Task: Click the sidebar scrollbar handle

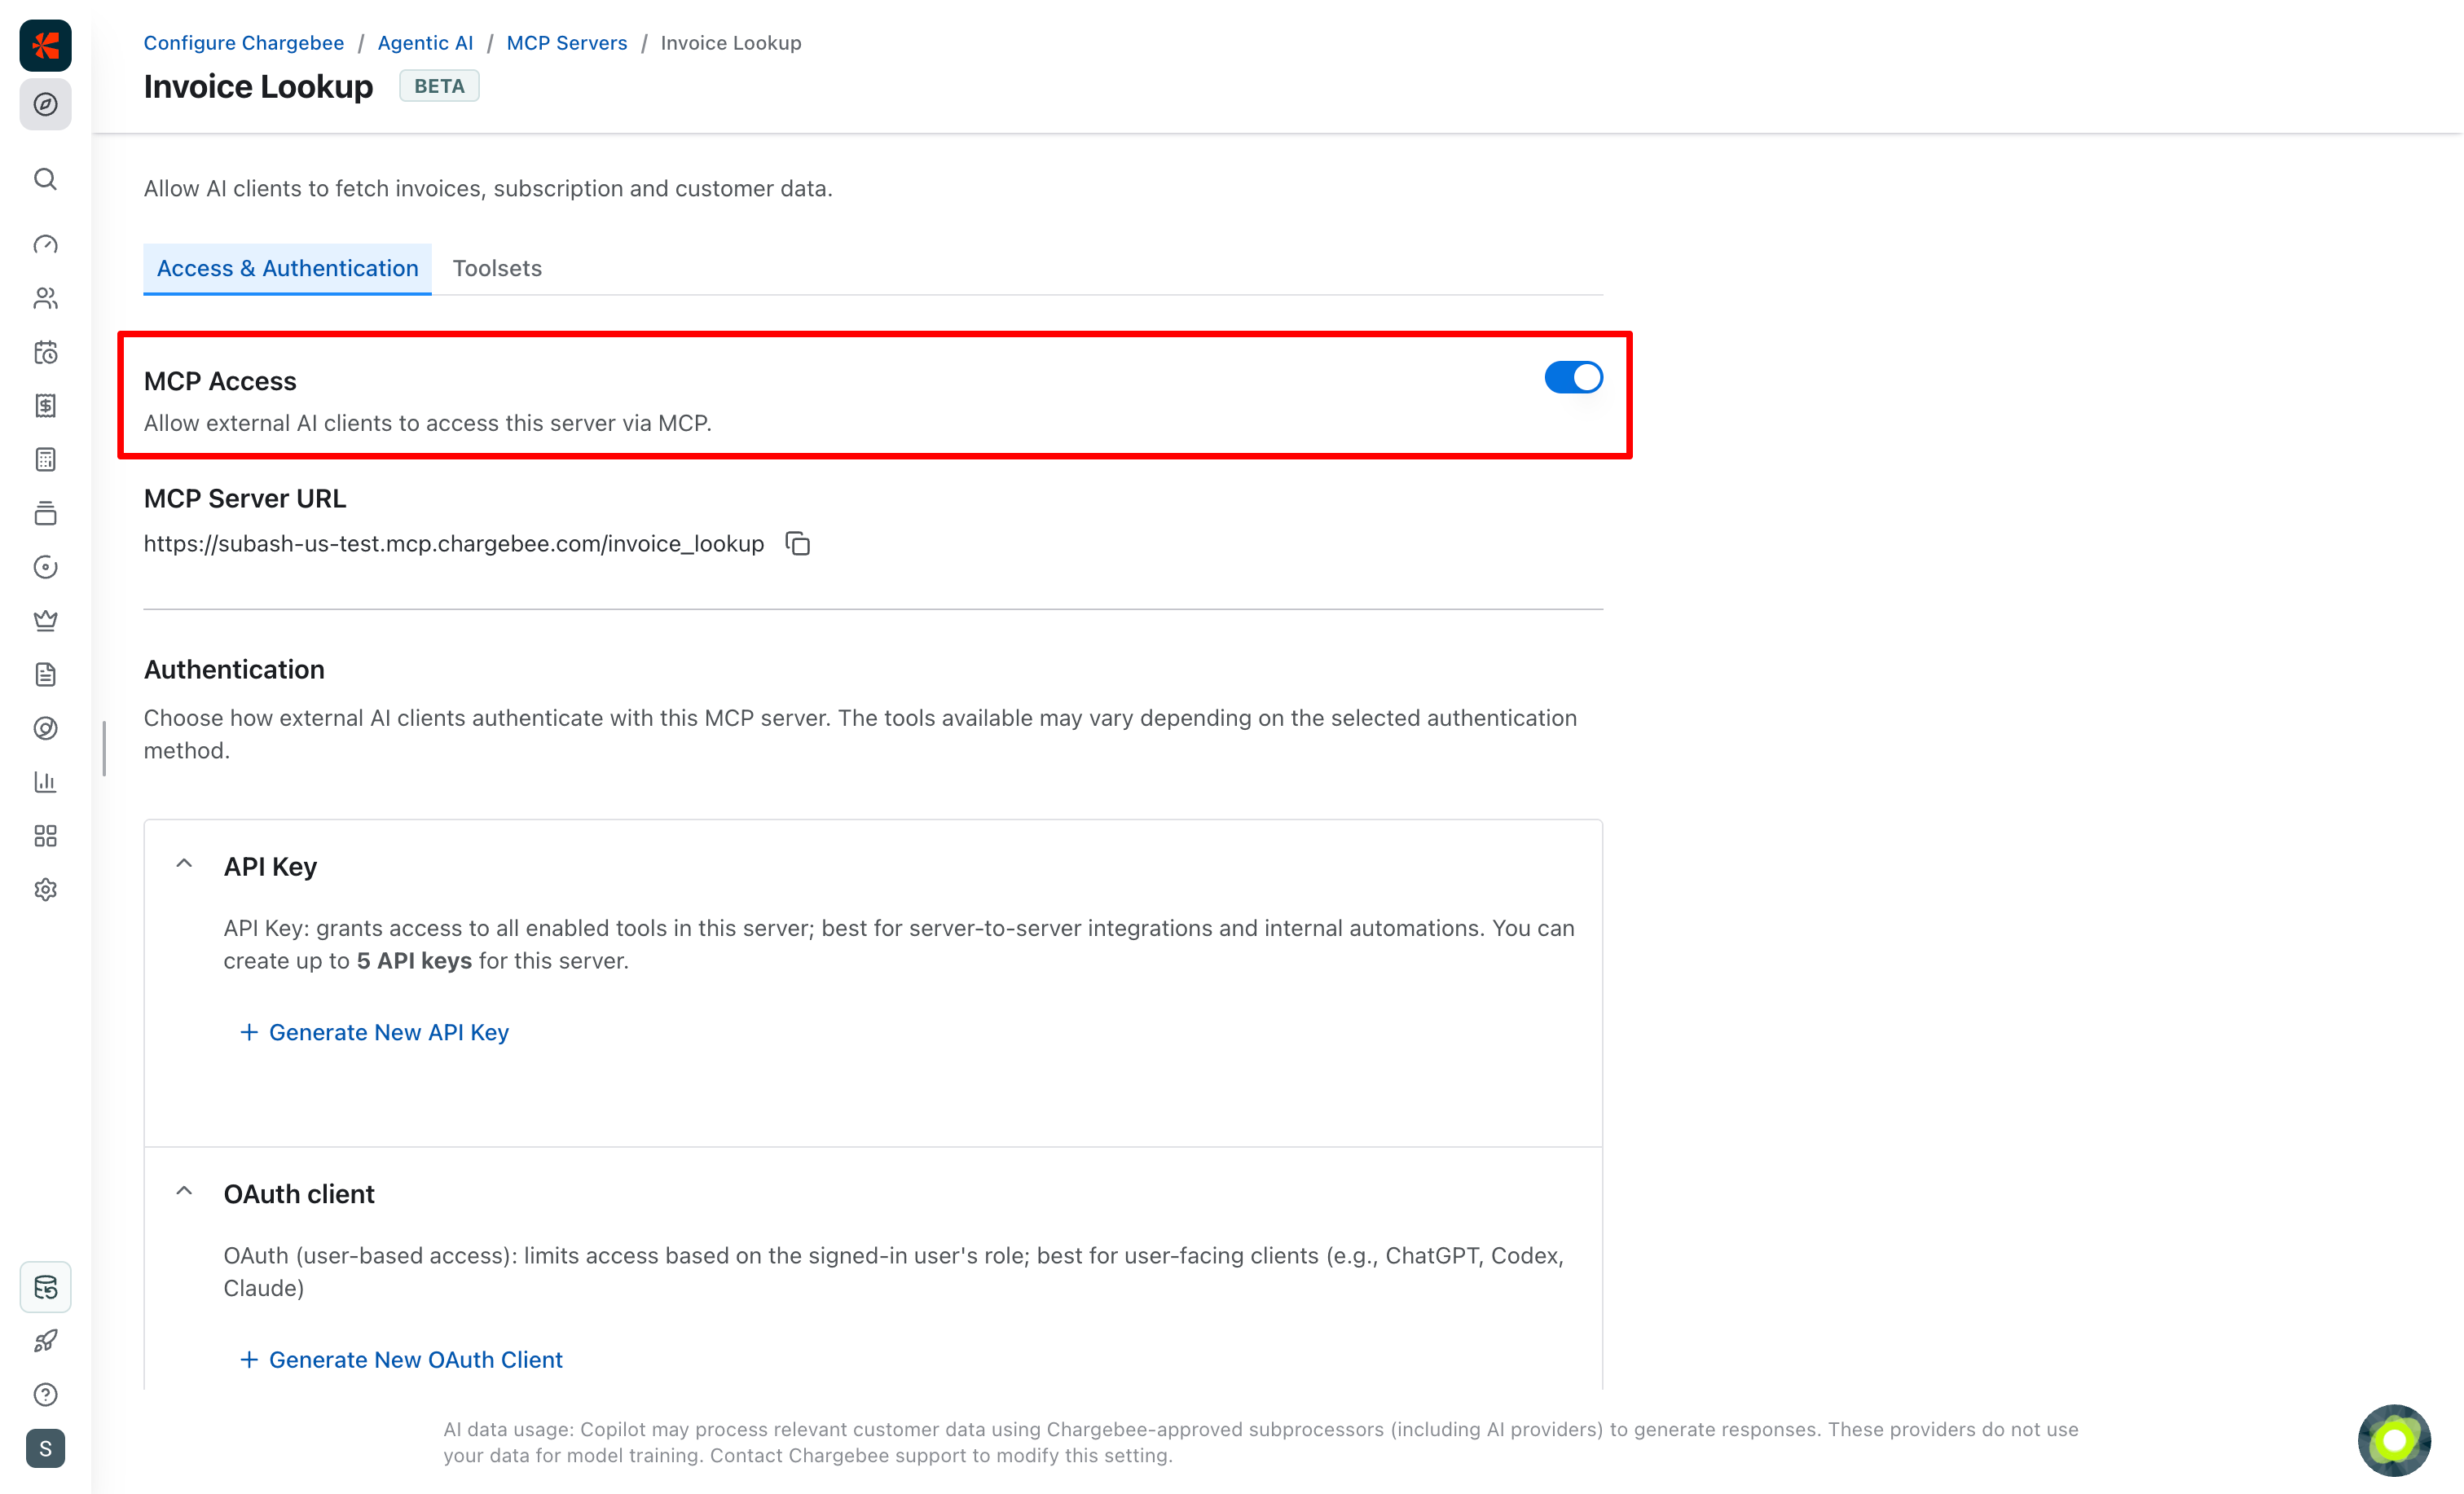Action: pyautogui.click(x=104, y=748)
